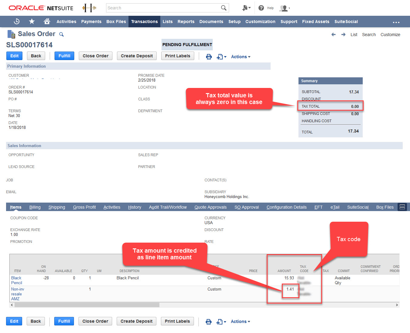The height and width of the screenshot is (333, 410).
Task: Switch to the Gross Profit tab
Action: [84, 207]
